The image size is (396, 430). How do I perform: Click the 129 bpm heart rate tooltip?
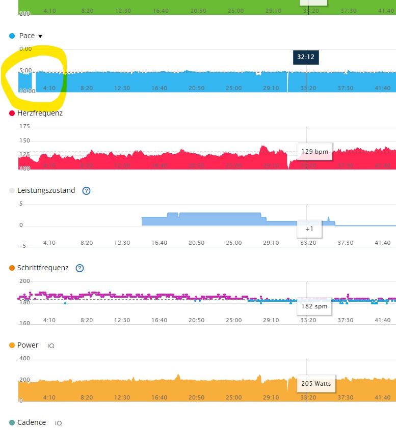point(314,151)
